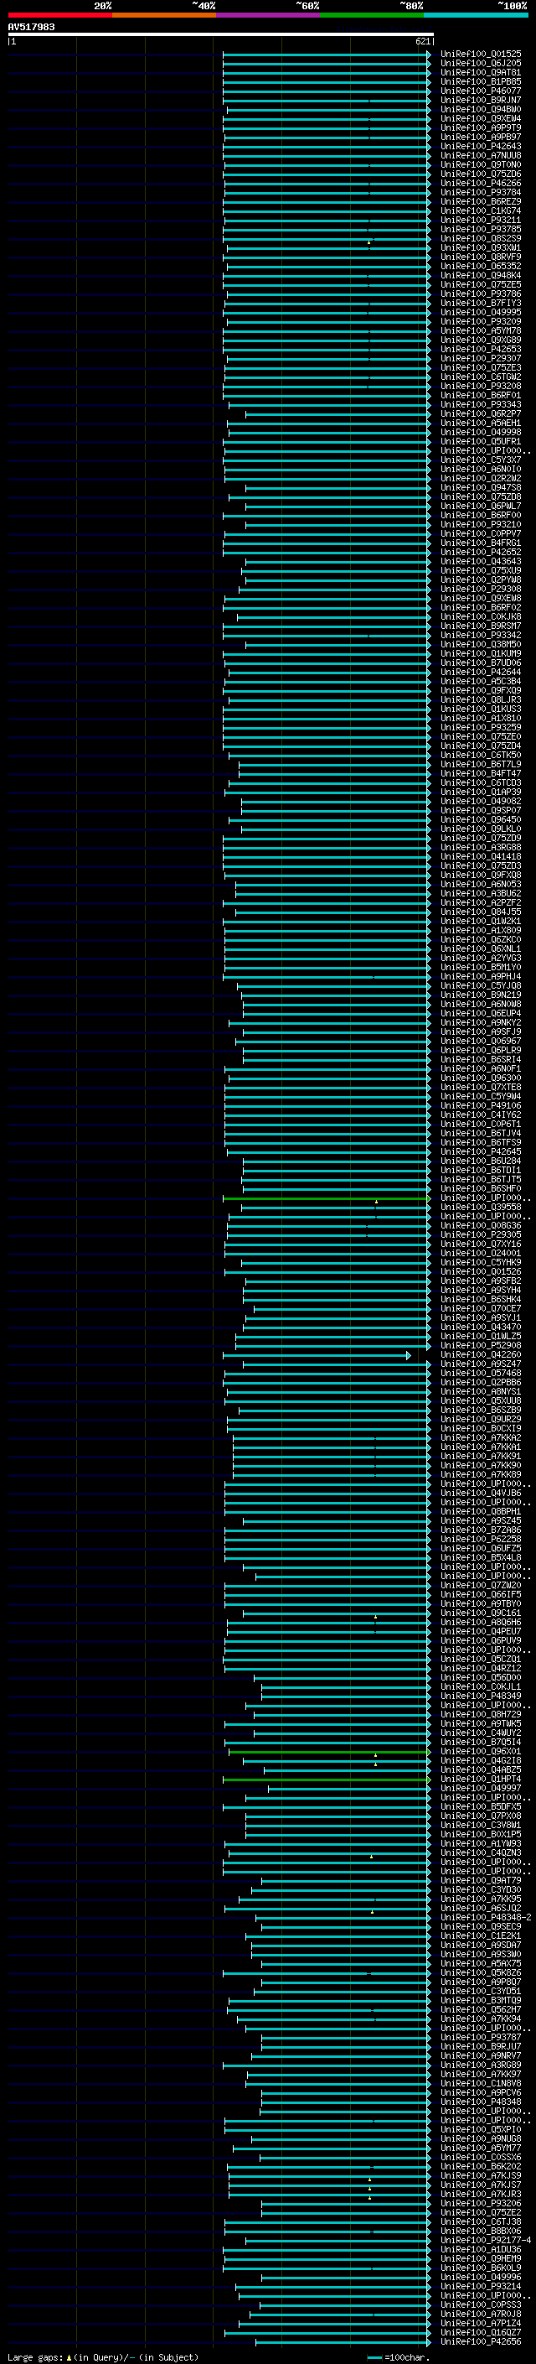Select the UniRef100_C1KG74 label
The height and width of the screenshot is (2364, 536).
(481, 211)
